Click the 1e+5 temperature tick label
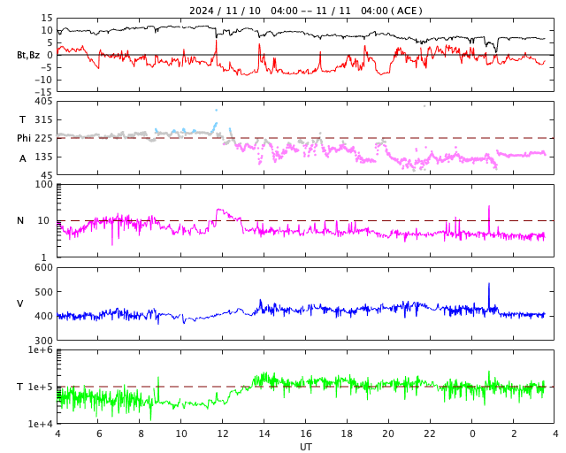The width and height of the screenshot is (566, 453). [41, 387]
